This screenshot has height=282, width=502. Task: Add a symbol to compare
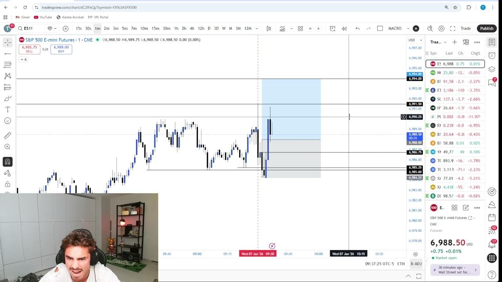point(65,28)
